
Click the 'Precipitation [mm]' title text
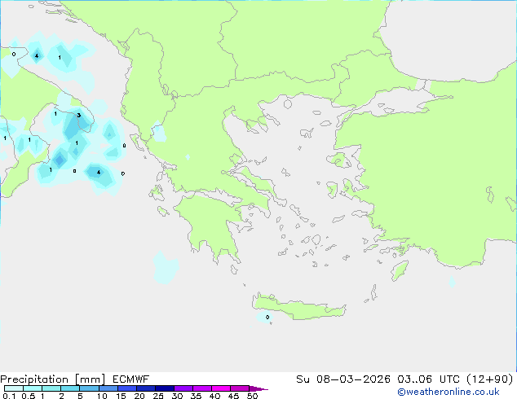point(53,379)
